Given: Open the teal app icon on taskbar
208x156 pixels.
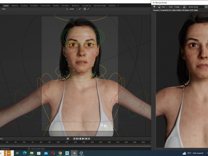Looking at the screenshot, I should [67, 153].
